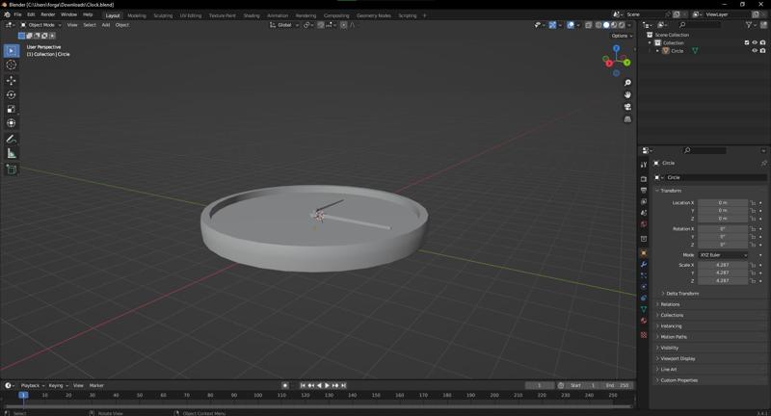Open the Object Data triangle tab

[644, 309]
